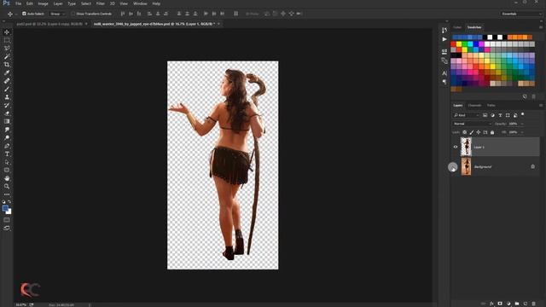Open the Opacity slider dropdown arrow
Viewport: 546px width, 307px height.
[521, 124]
